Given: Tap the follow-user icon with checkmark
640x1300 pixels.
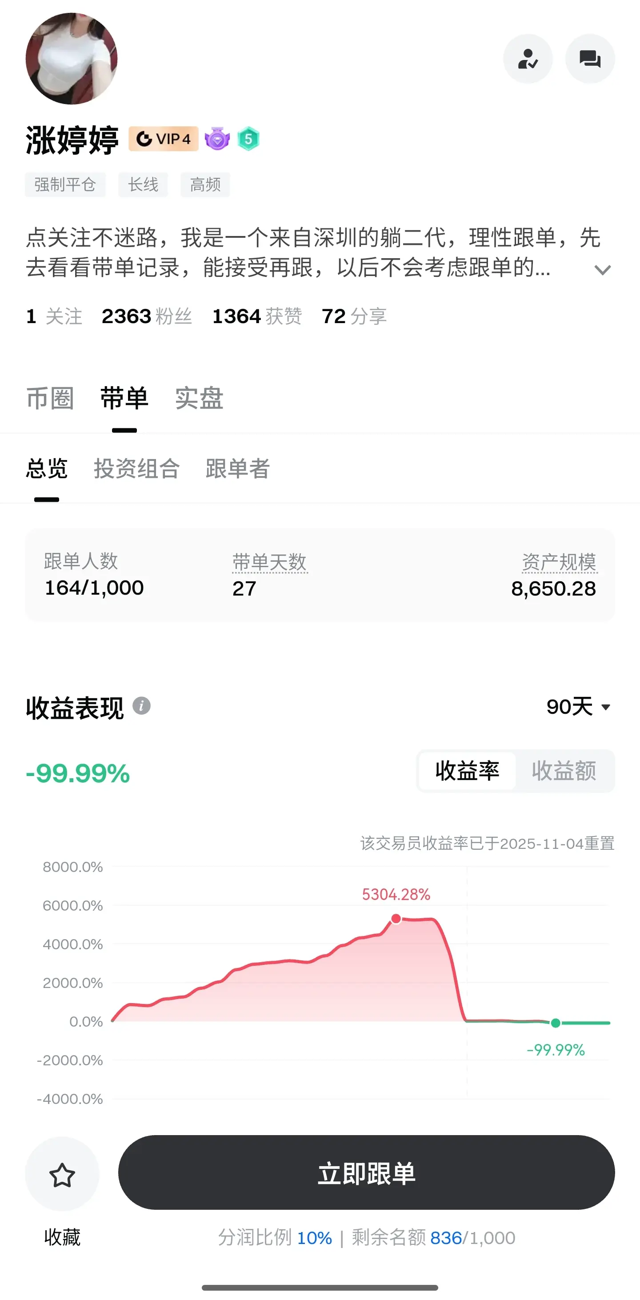Looking at the screenshot, I should [528, 59].
